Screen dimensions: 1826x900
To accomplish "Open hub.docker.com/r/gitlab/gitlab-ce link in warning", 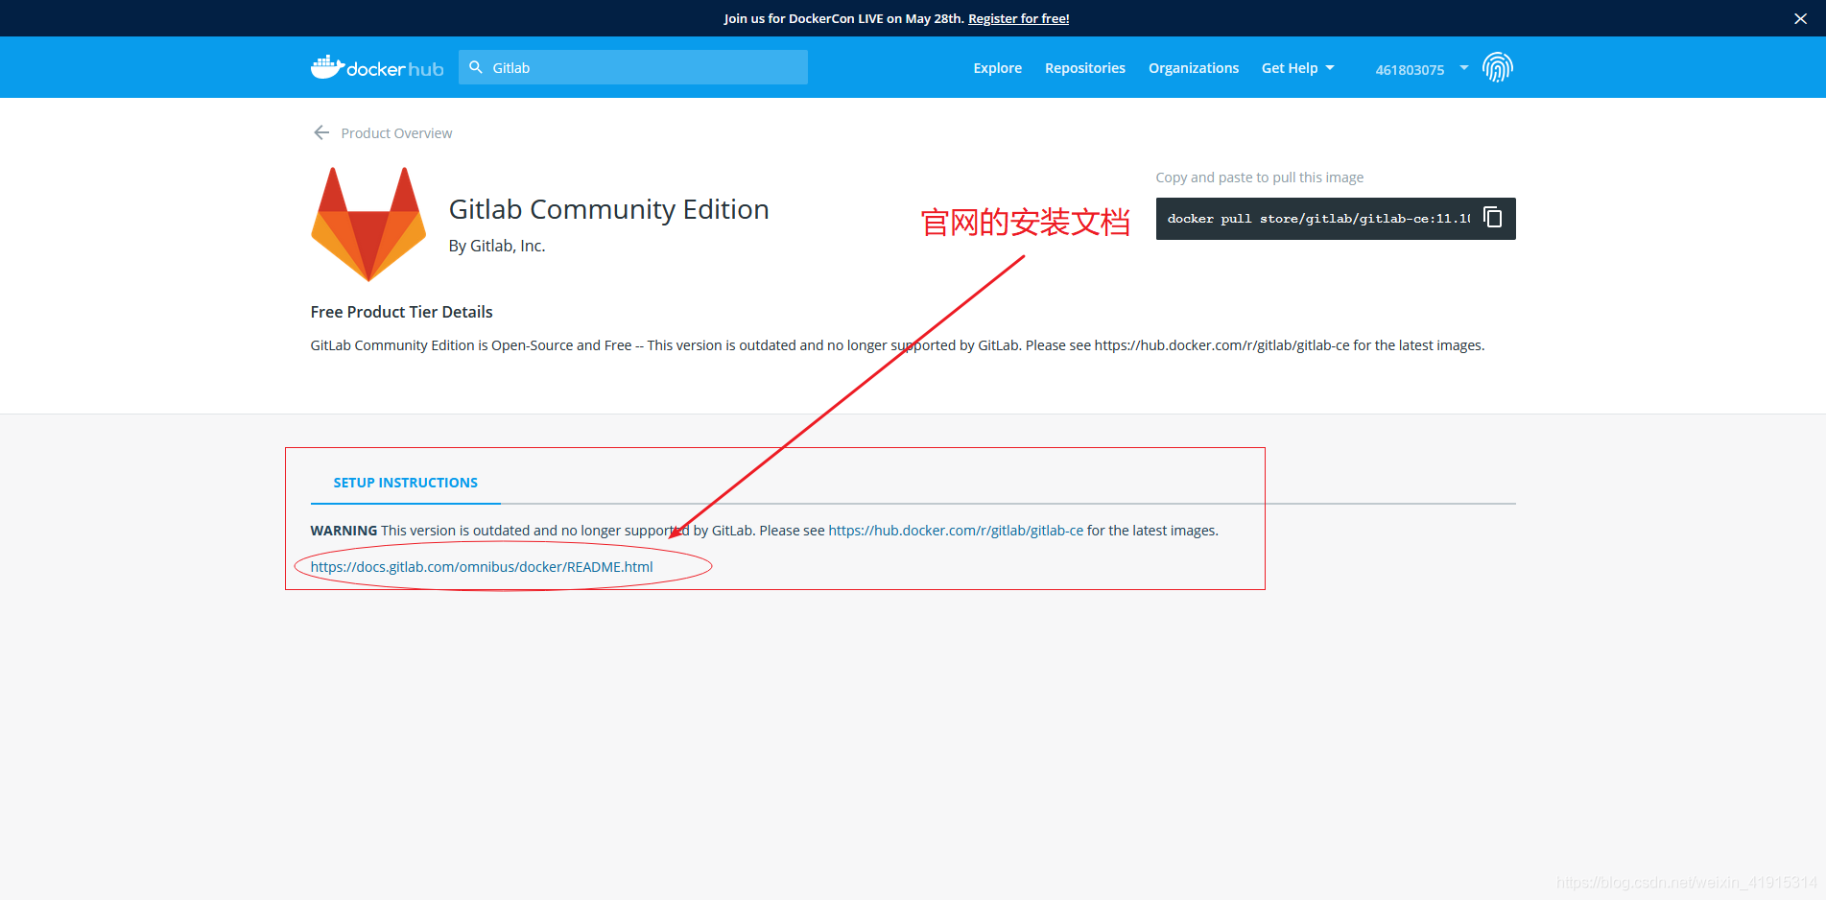I will coord(956,531).
